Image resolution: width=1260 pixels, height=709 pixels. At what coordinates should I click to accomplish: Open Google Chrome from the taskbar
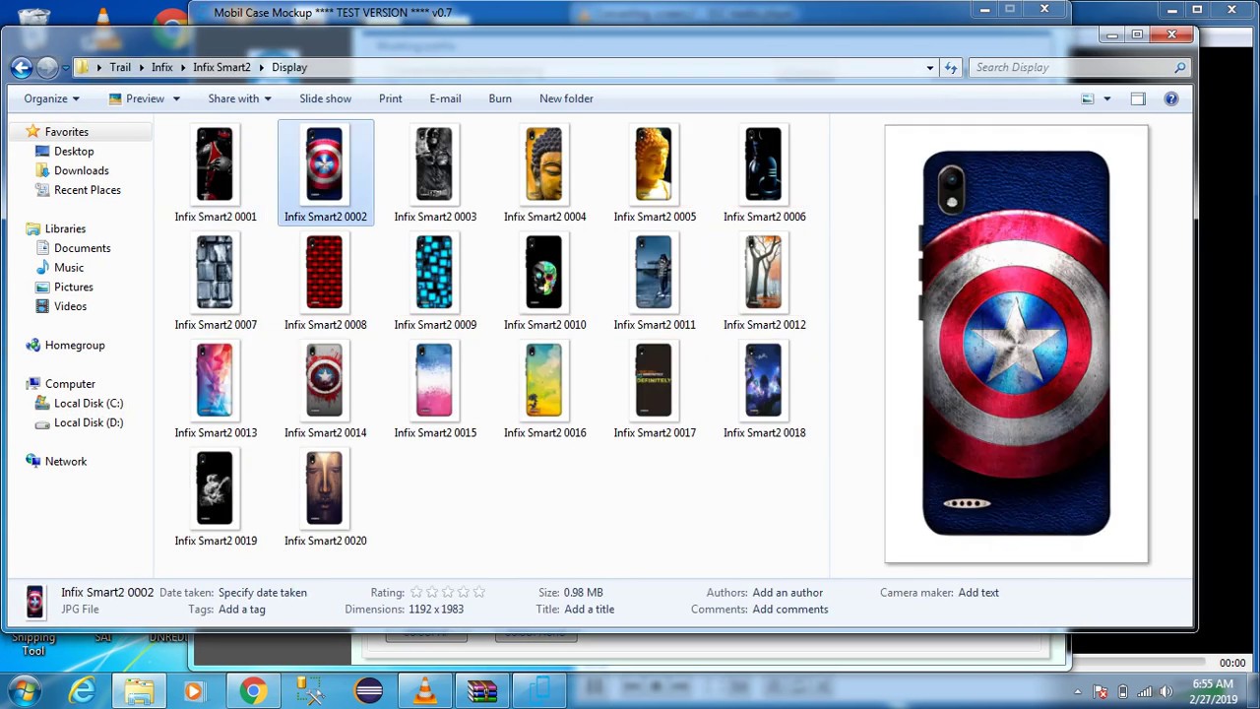(x=253, y=691)
